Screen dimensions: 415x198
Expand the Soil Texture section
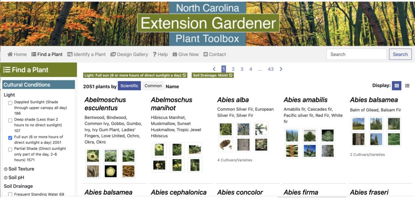point(19,169)
